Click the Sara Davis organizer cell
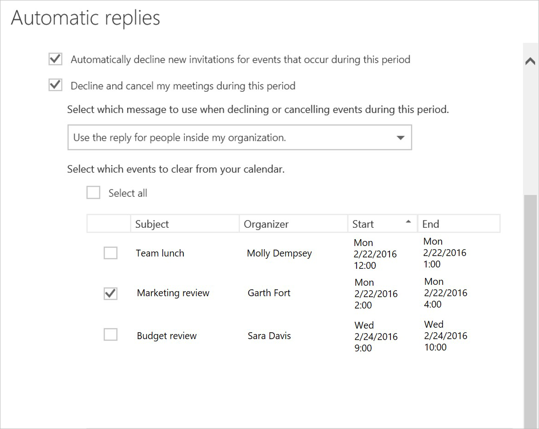Screen dimensions: 539x429 (269, 336)
